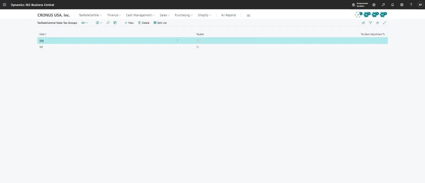Open the Tell Me search in top bar
425x183 pixels.
click(383, 5)
